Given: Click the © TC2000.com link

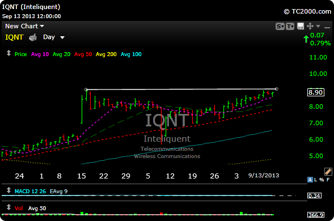Looking at the screenshot, I should [x=307, y=11].
